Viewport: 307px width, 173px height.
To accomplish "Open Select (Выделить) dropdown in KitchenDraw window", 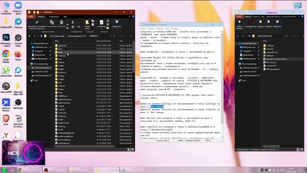I will point(277,24).
